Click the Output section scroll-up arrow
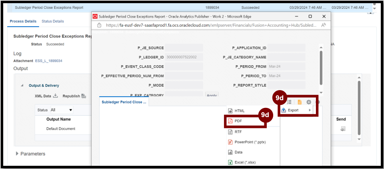 click(x=359, y=77)
